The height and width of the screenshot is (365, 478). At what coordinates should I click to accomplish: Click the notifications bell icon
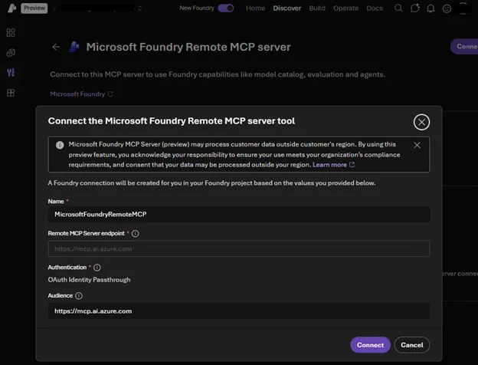pyautogui.click(x=431, y=8)
